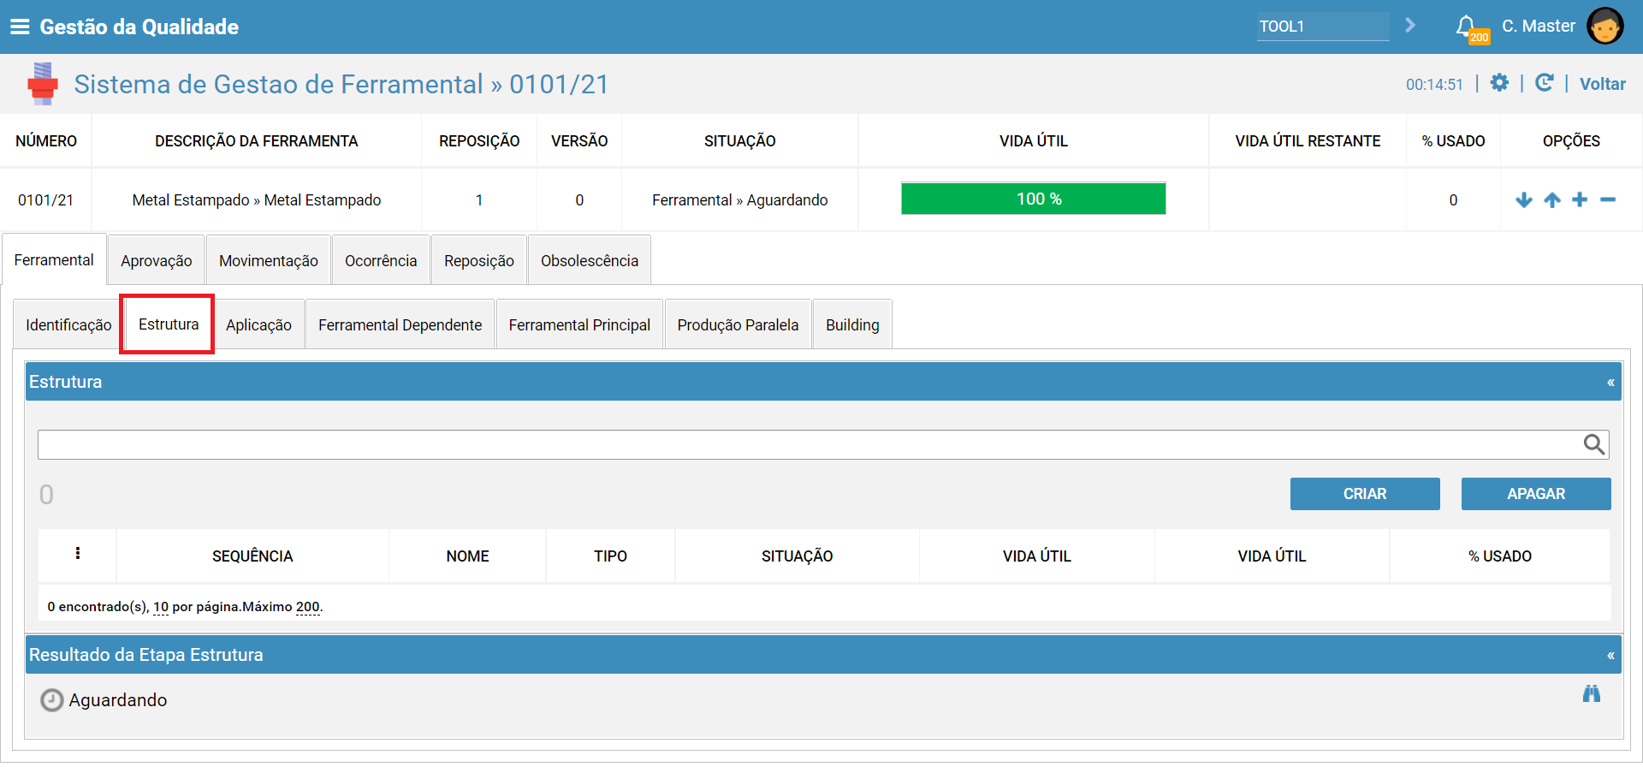
Task: Click the TOOL1 input field
Action: [x=1323, y=27]
